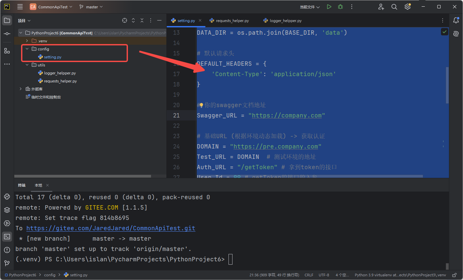463x280 pixels.
Task: Click the editor vertical scrollbar
Action: (448, 85)
